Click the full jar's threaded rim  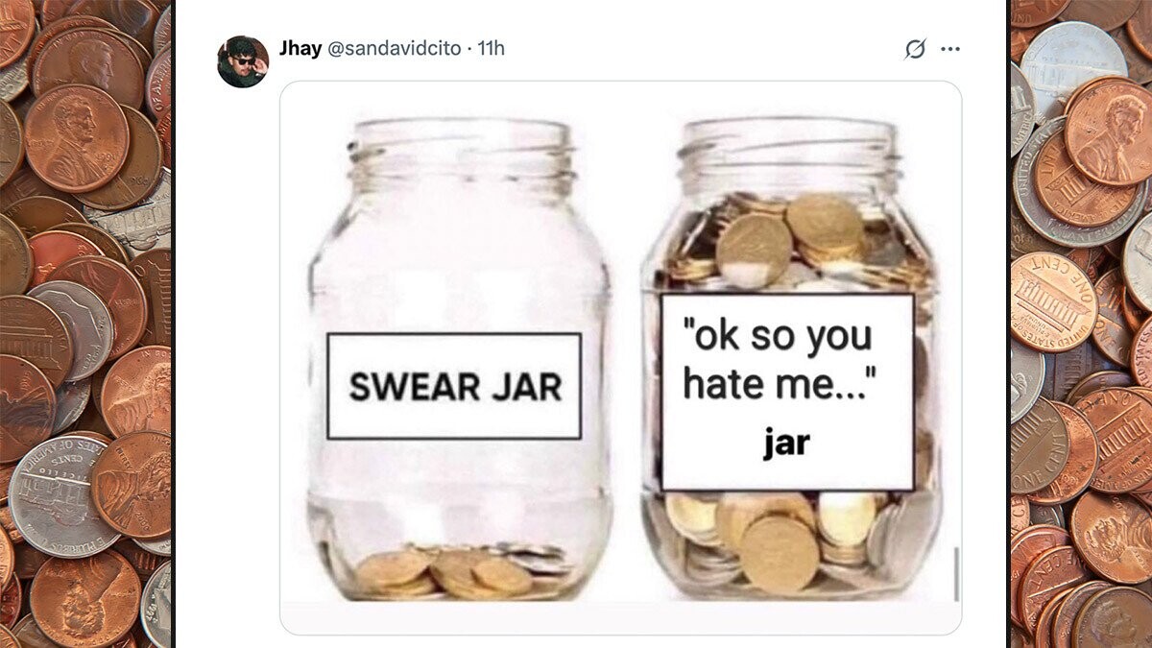pos(789,154)
